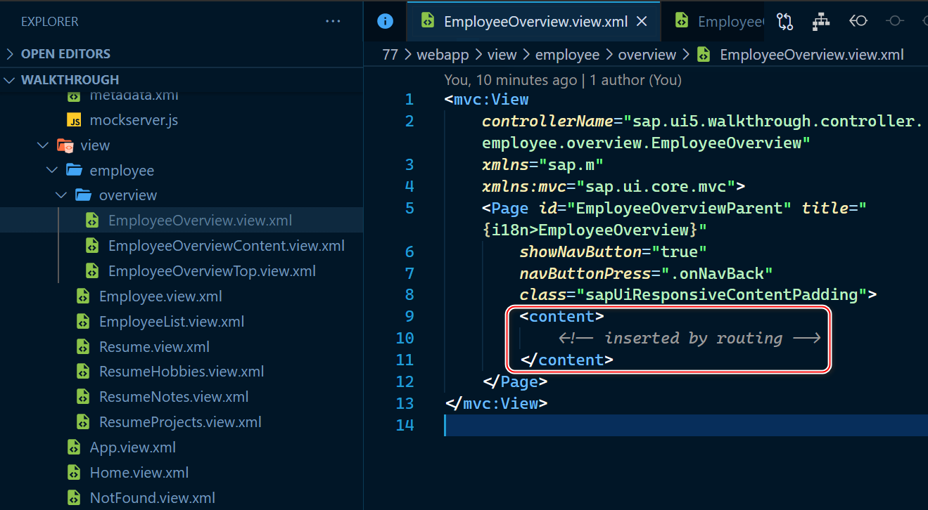This screenshot has height=510, width=928.
Task: Click the Open Changes git compare icon
Action: pos(785,22)
